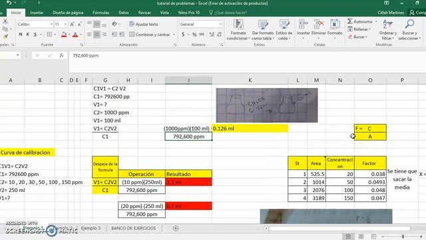Apply percent style

coord(194,35)
